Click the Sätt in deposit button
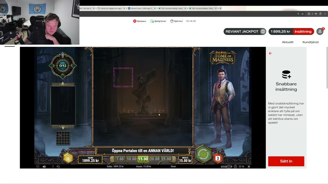The height and width of the screenshot is (184, 328). (x=286, y=161)
